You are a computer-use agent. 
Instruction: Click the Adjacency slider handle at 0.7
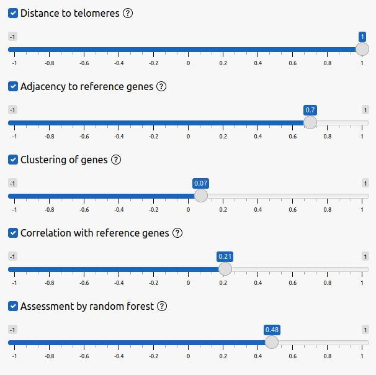click(310, 122)
